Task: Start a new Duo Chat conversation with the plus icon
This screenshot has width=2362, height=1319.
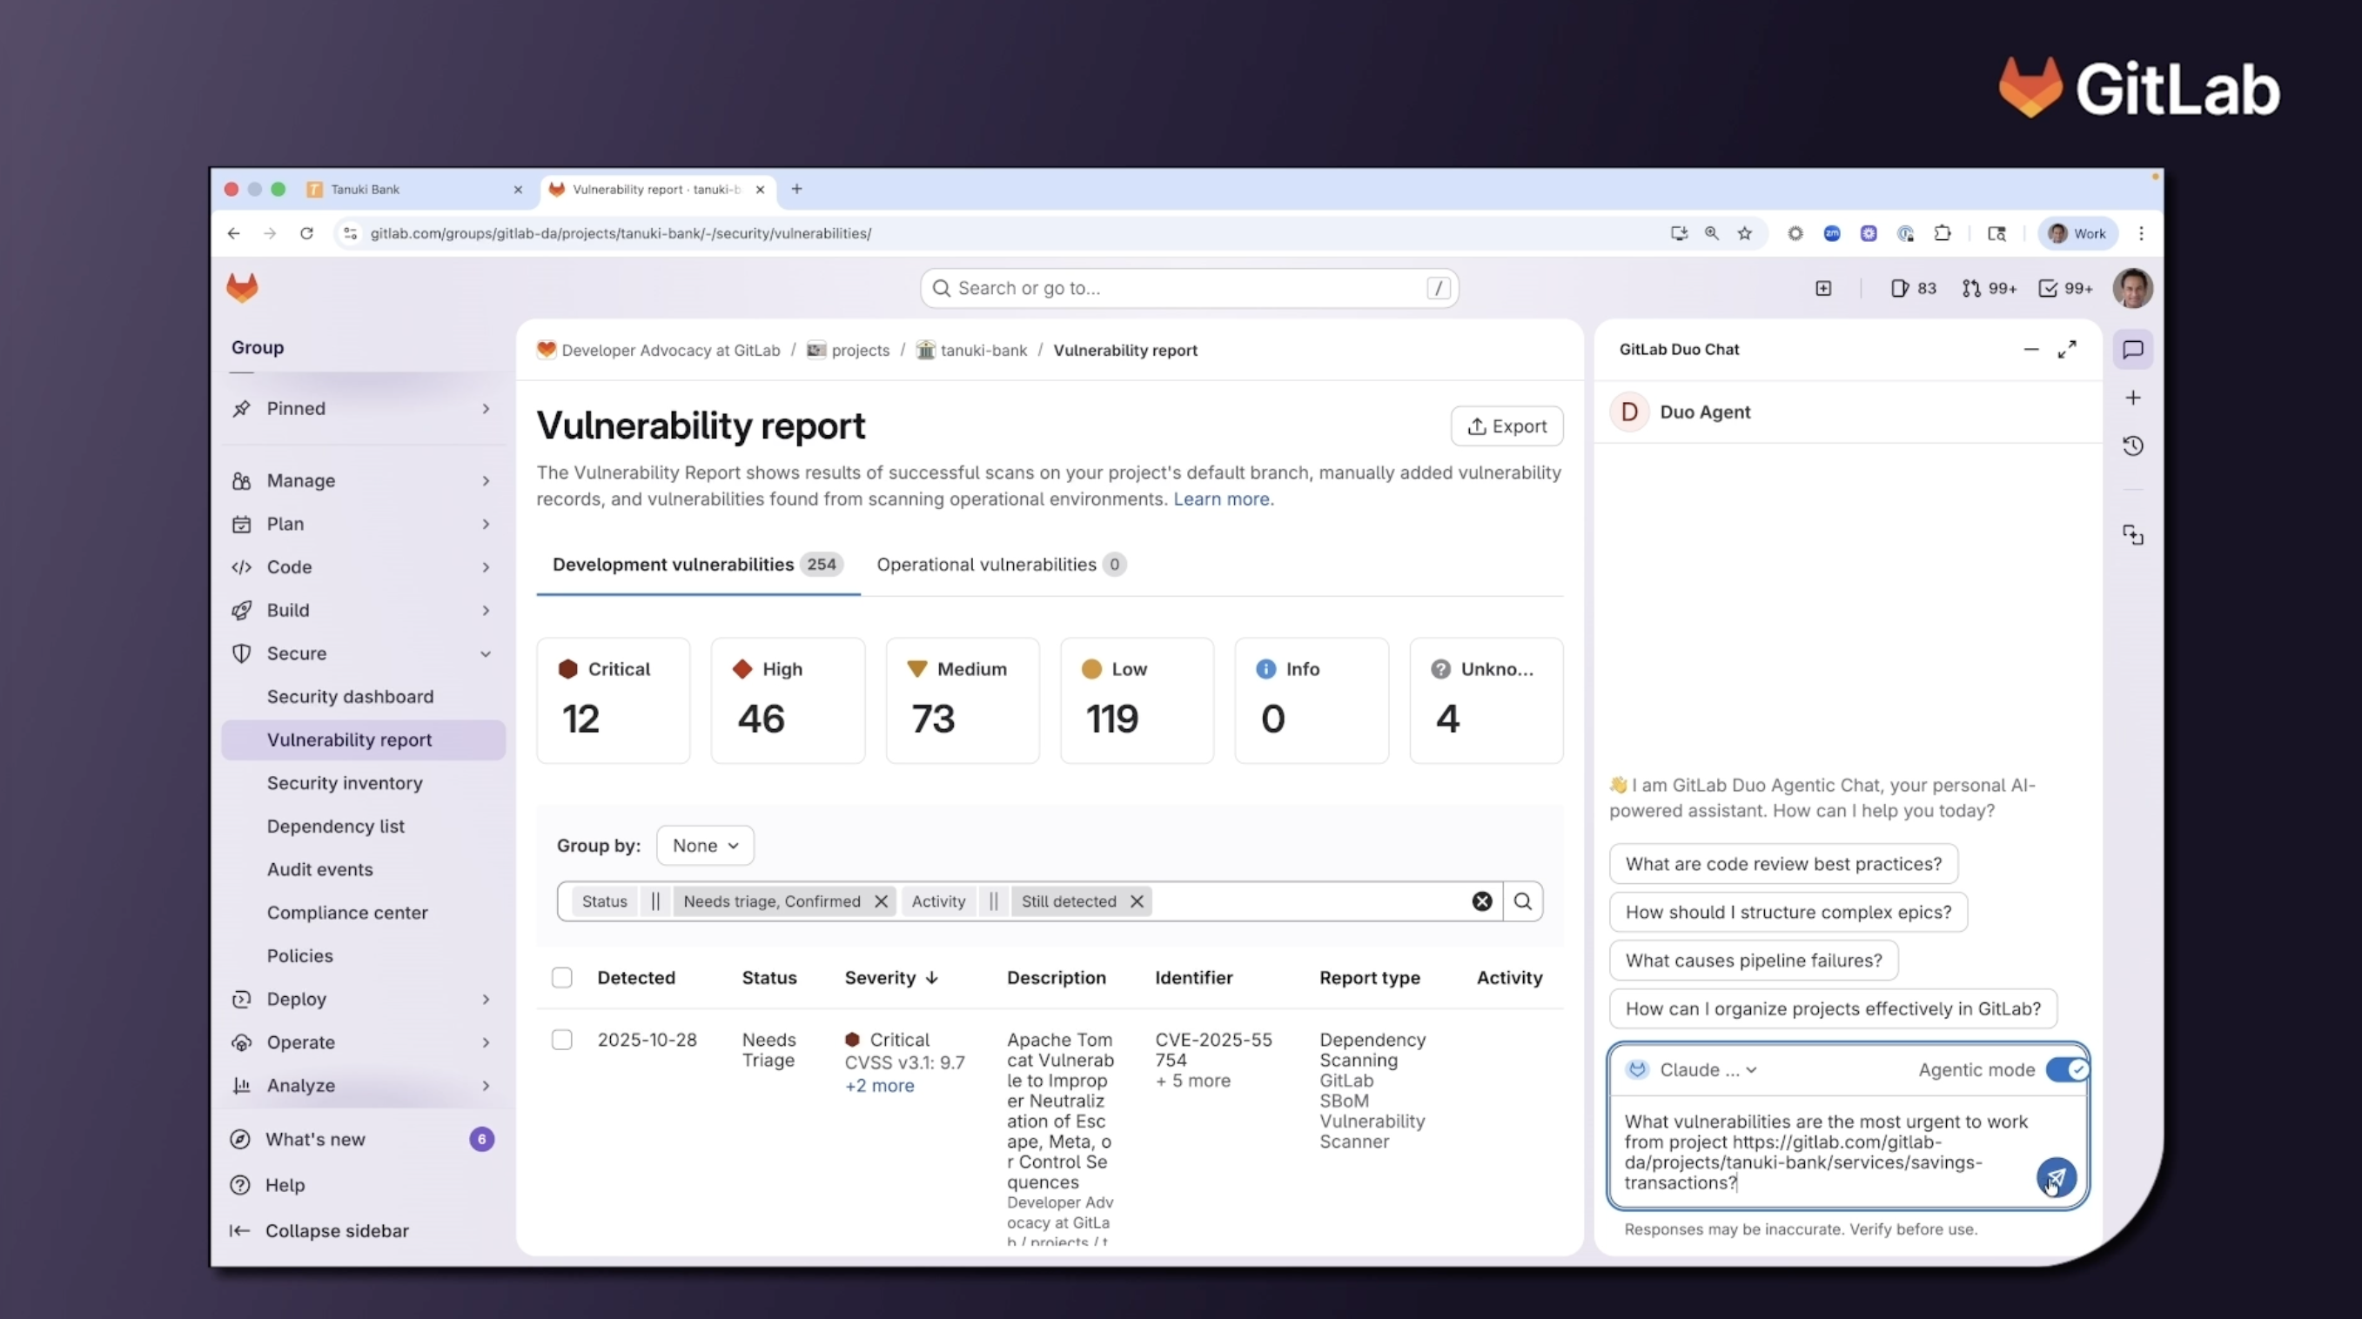Action: [x=2134, y=398]
